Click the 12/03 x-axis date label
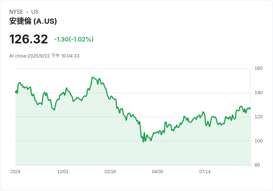The width and height of the screenshot is (273, 191). point(63,172)
